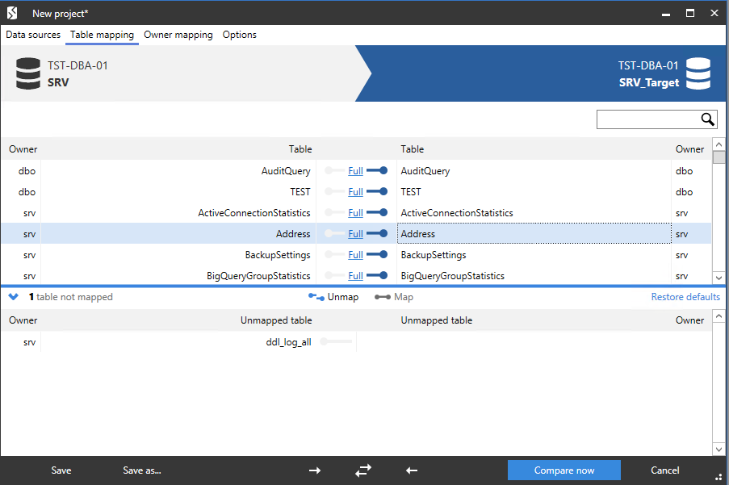This screenshot has width=729, height=485.
Task: Toggle mapping switch for Address row
Action: point(377,233)
